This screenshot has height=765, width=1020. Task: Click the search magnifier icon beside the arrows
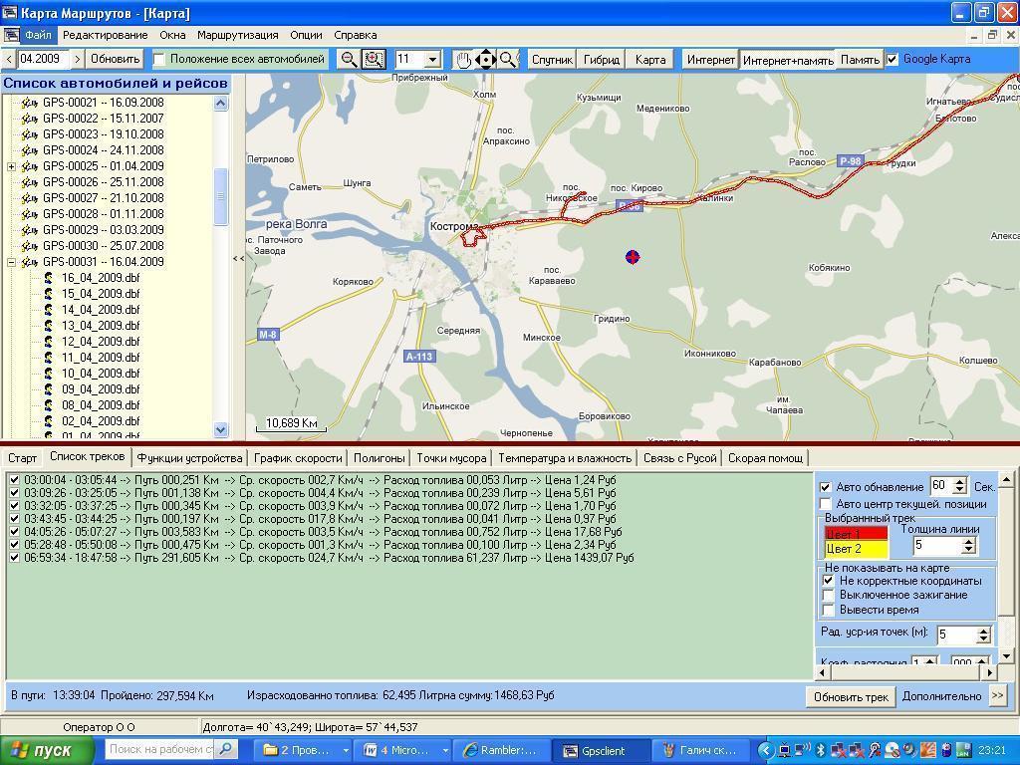pos(509,60)
